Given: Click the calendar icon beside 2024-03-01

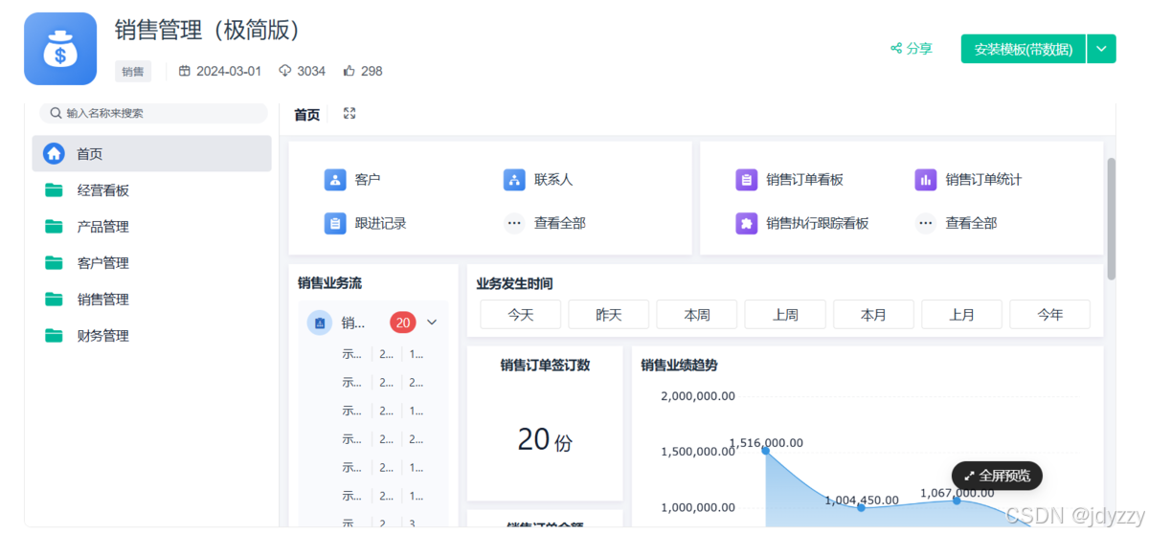Looking at the screenshot, I should (185, 71).
